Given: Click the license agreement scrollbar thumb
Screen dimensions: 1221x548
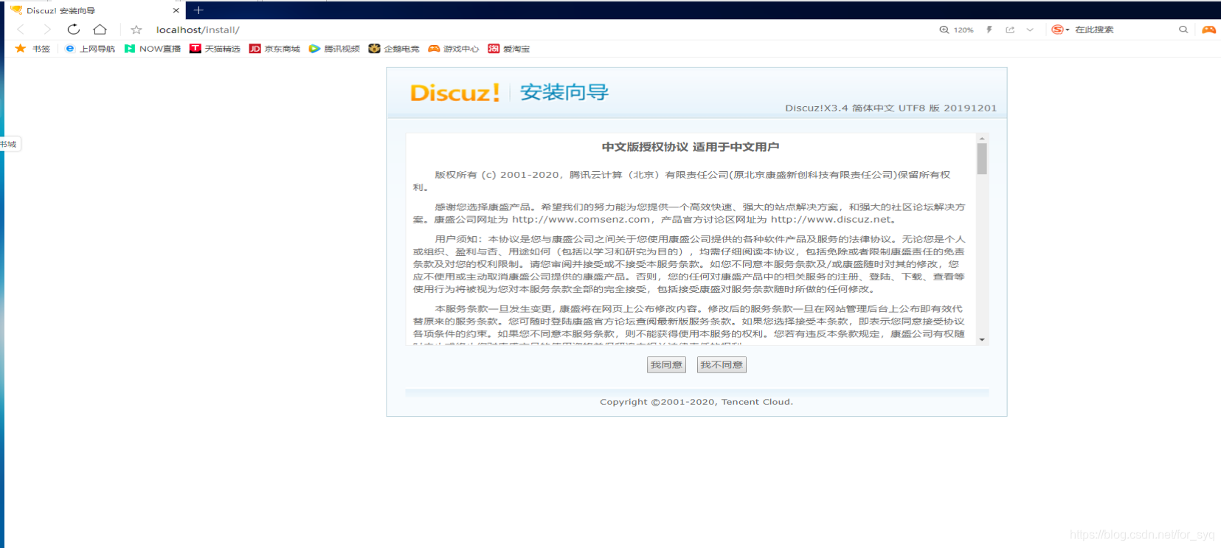Looking at the screenshot, I should (982, 159).
